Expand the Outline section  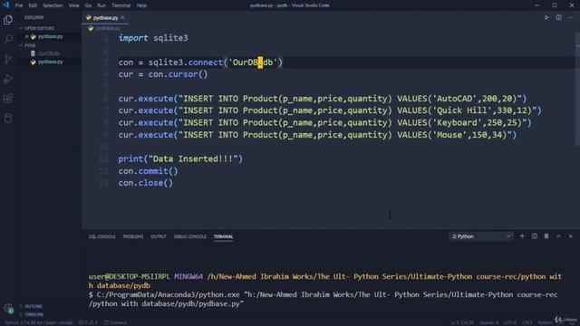click(x=31, y=306)
